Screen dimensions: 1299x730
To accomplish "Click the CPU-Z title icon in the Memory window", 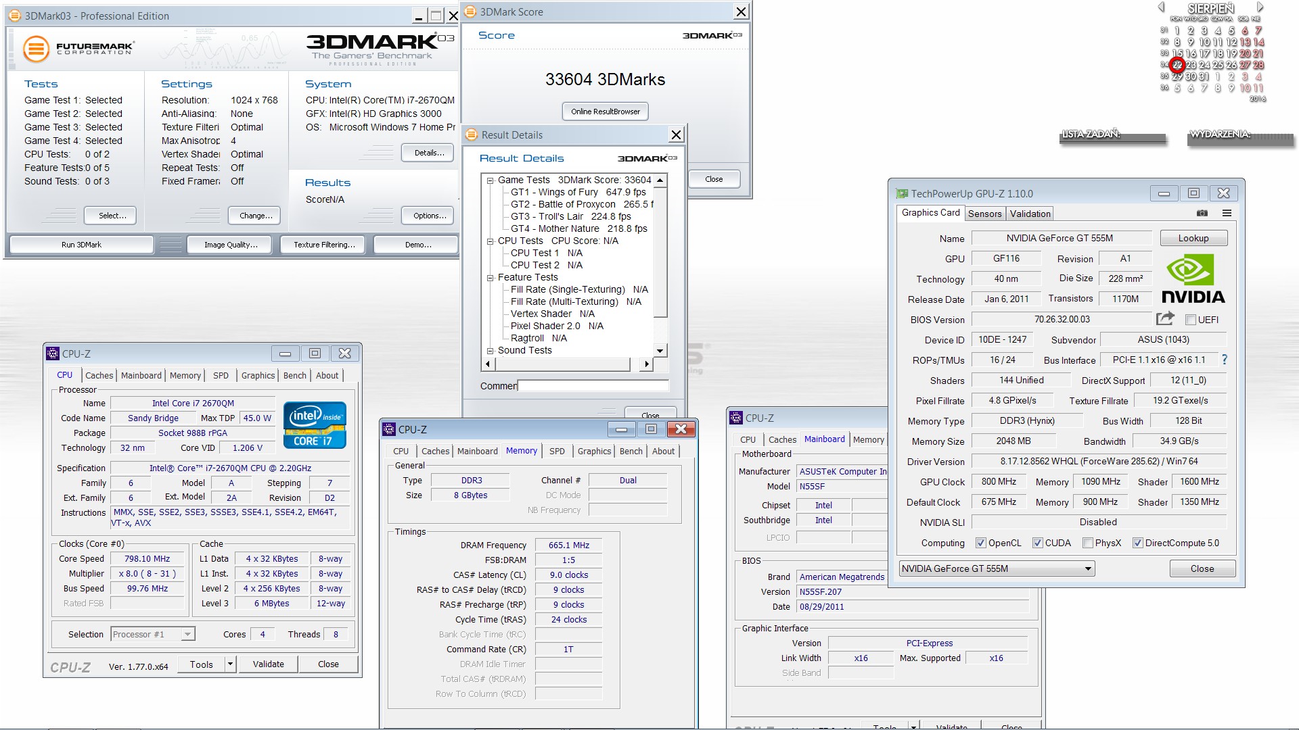I will [389, 429].
